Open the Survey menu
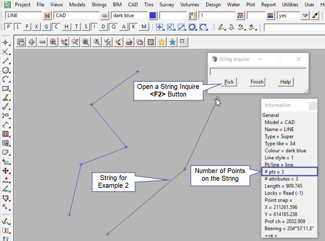The image size is (325, 241). click(167, 5)
